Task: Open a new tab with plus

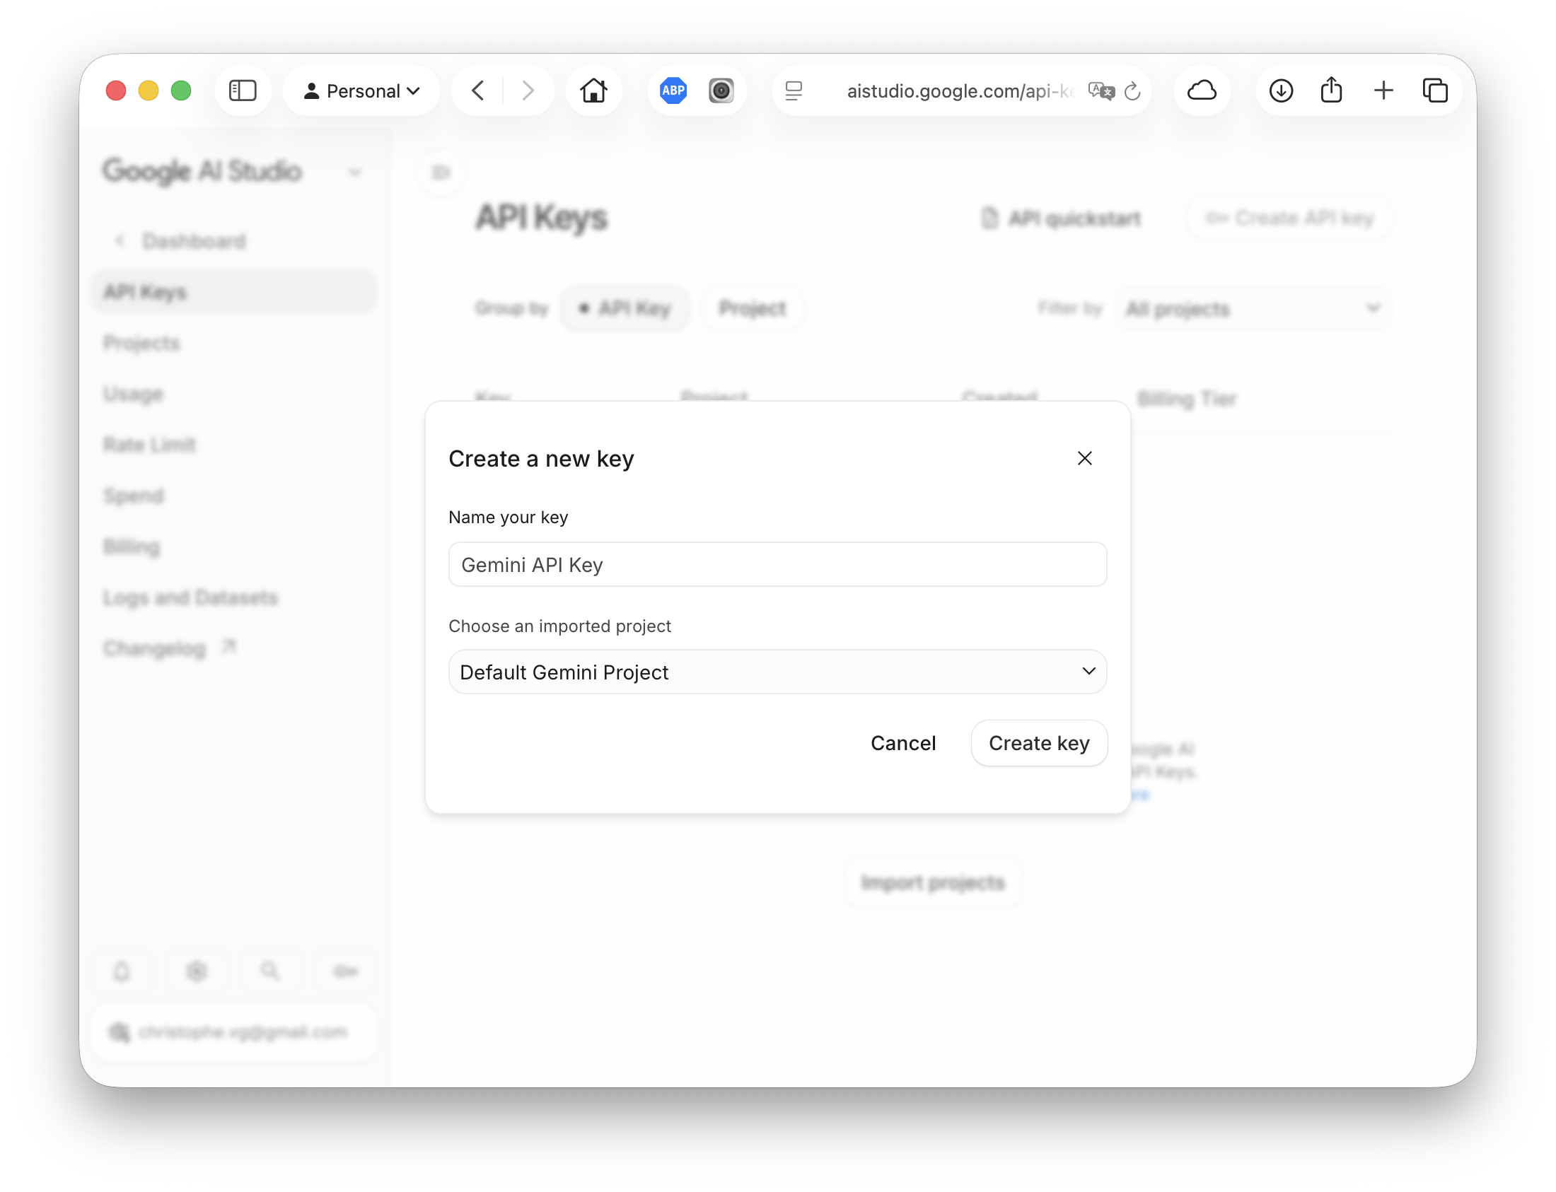Action: pos(1383,90)
